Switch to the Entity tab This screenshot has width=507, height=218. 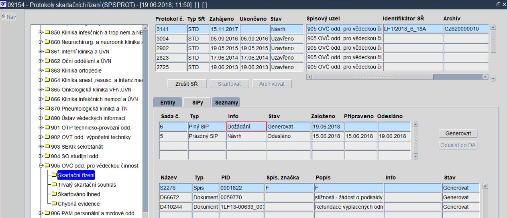(167, 103)
